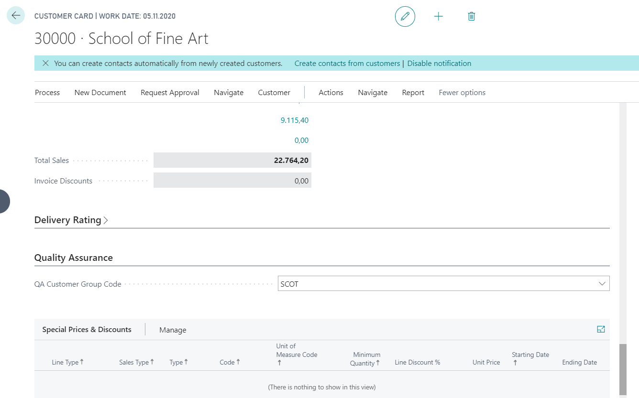Expand the Delivery Rating section

pos(71,220)
